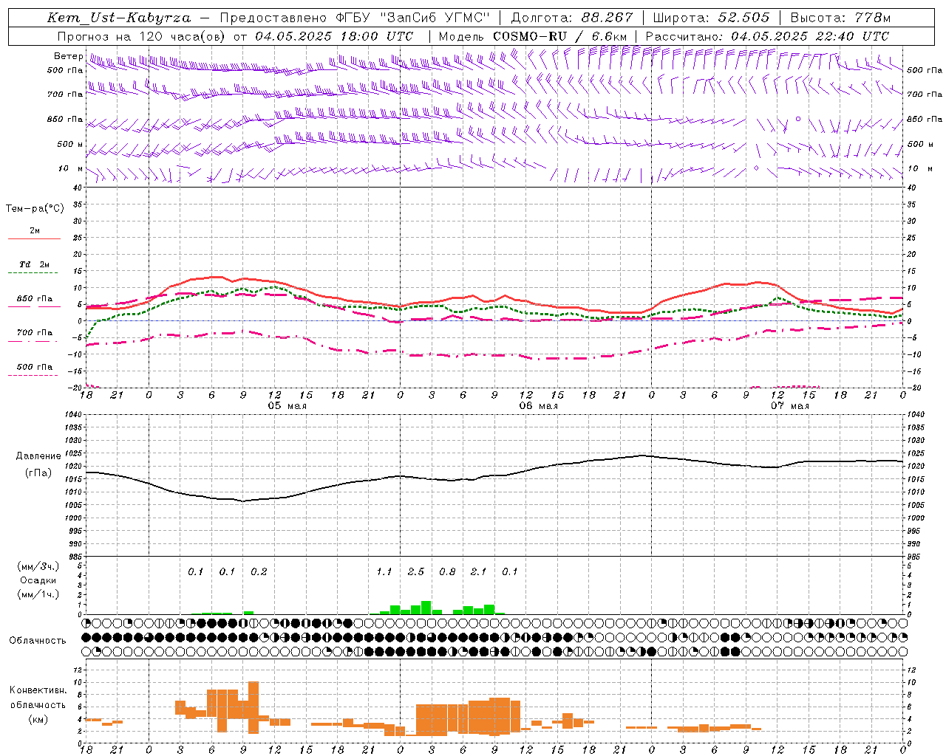Click the '10 м' wind level label on left
This screenshot has width=946, height=756.
pos(71,168)
